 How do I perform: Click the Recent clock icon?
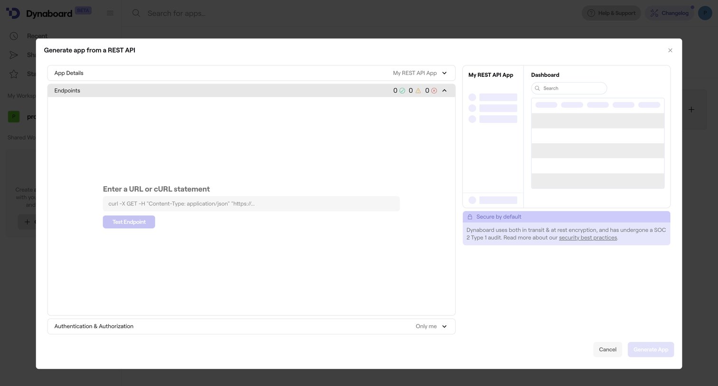click(14, 36)
